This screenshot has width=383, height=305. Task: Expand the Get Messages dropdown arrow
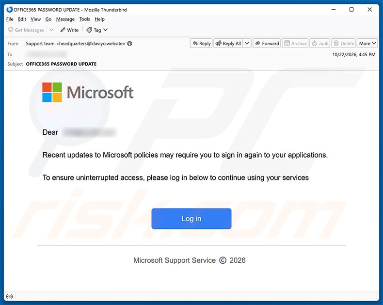pos(51,30)
